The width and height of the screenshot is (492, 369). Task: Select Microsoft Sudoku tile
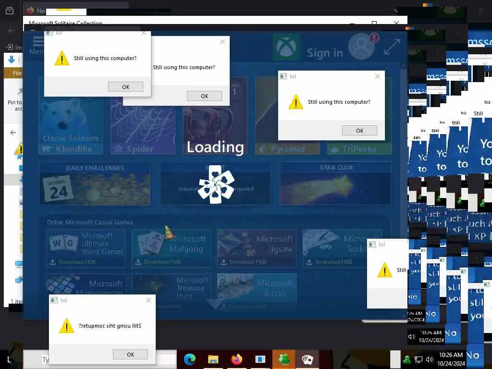point(335,248)
